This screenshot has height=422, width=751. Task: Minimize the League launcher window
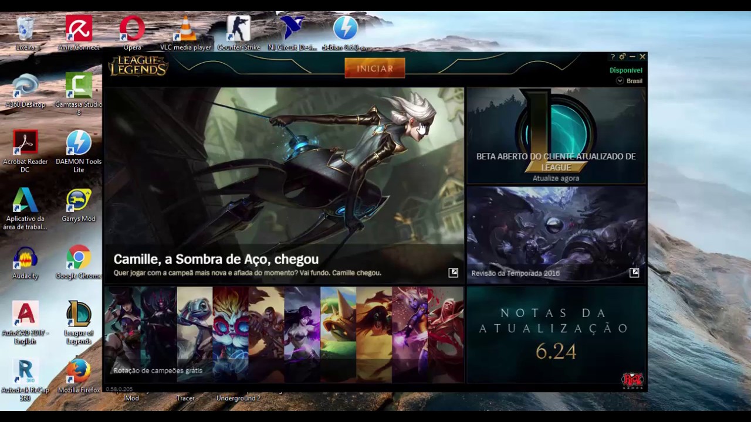[632, 57]
